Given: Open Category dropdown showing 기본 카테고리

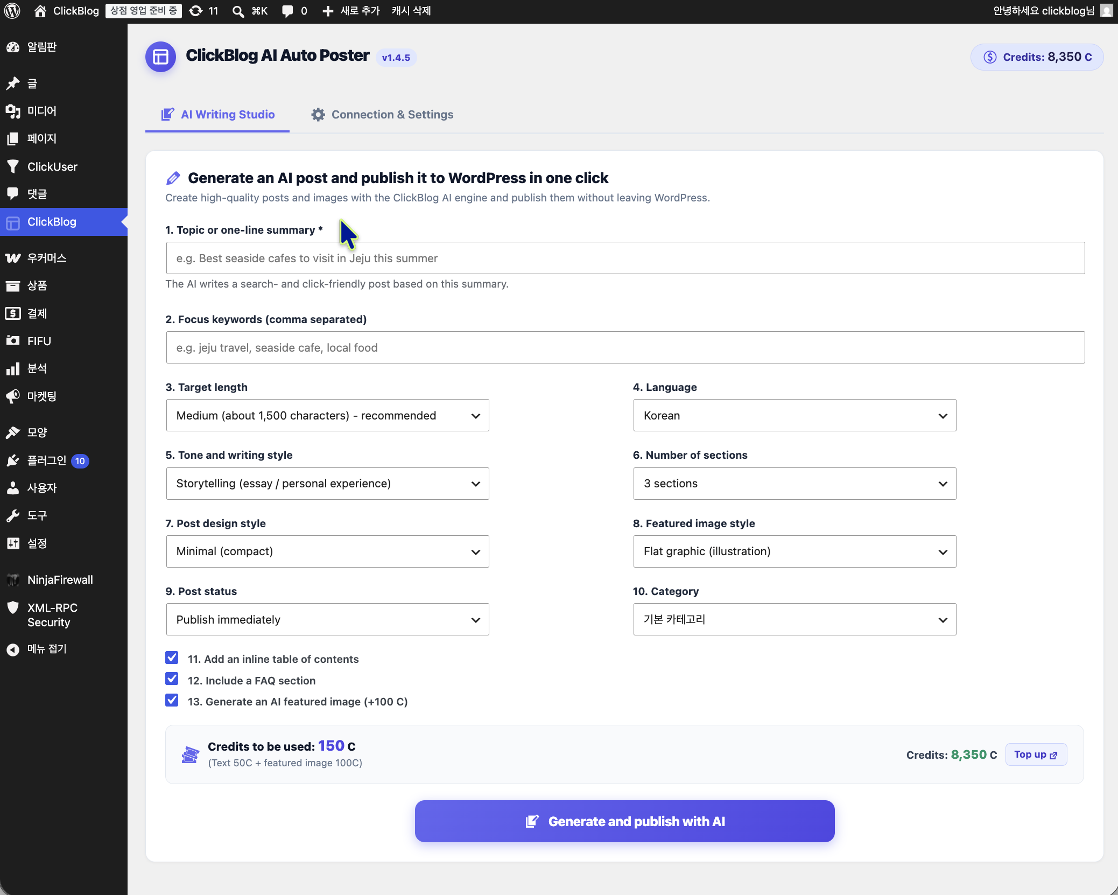Looking at the screenshot, I should point(794,619).
